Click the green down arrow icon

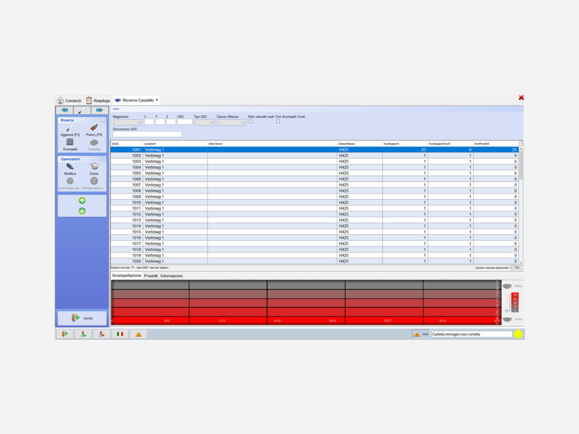click(82, 211)
